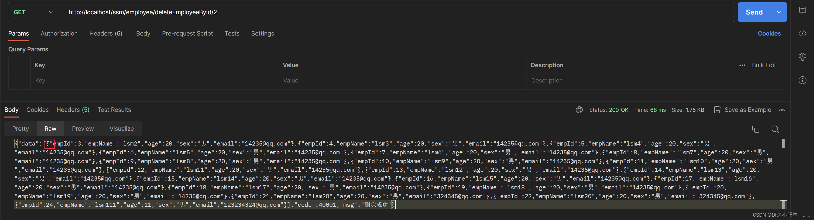Open the Settings tab
The height and width of the screenshot is (220, 814).
coord(262,33)
